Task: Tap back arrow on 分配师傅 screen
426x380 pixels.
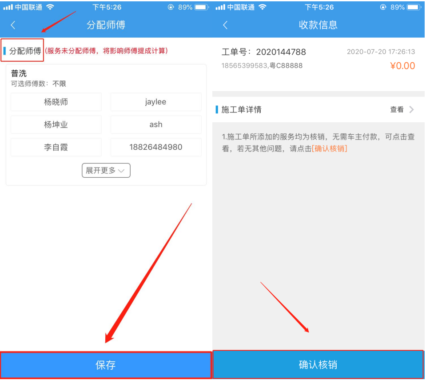Action: tap(13, 25)
